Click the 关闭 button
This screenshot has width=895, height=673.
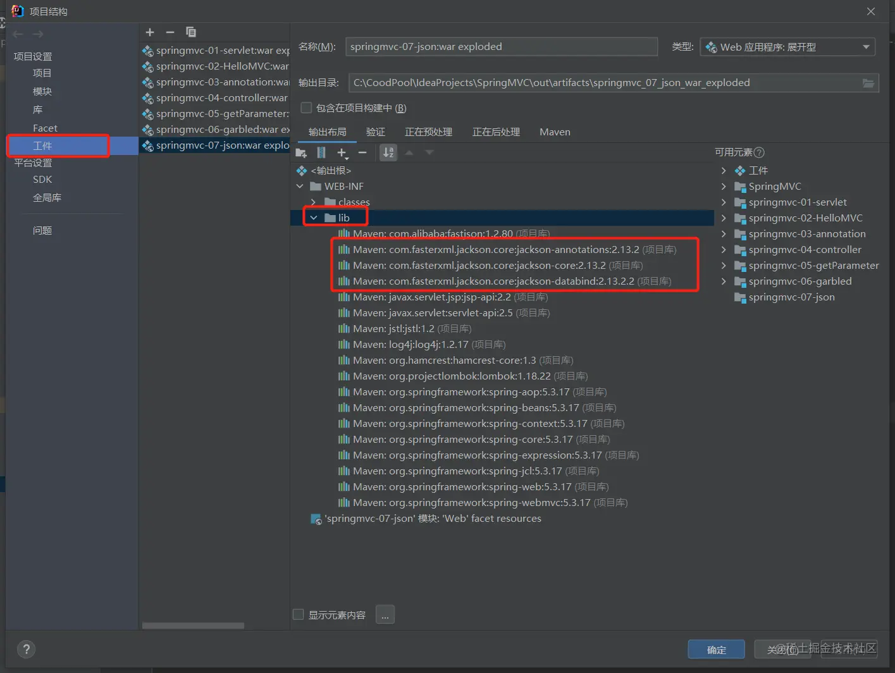(783, 650)
